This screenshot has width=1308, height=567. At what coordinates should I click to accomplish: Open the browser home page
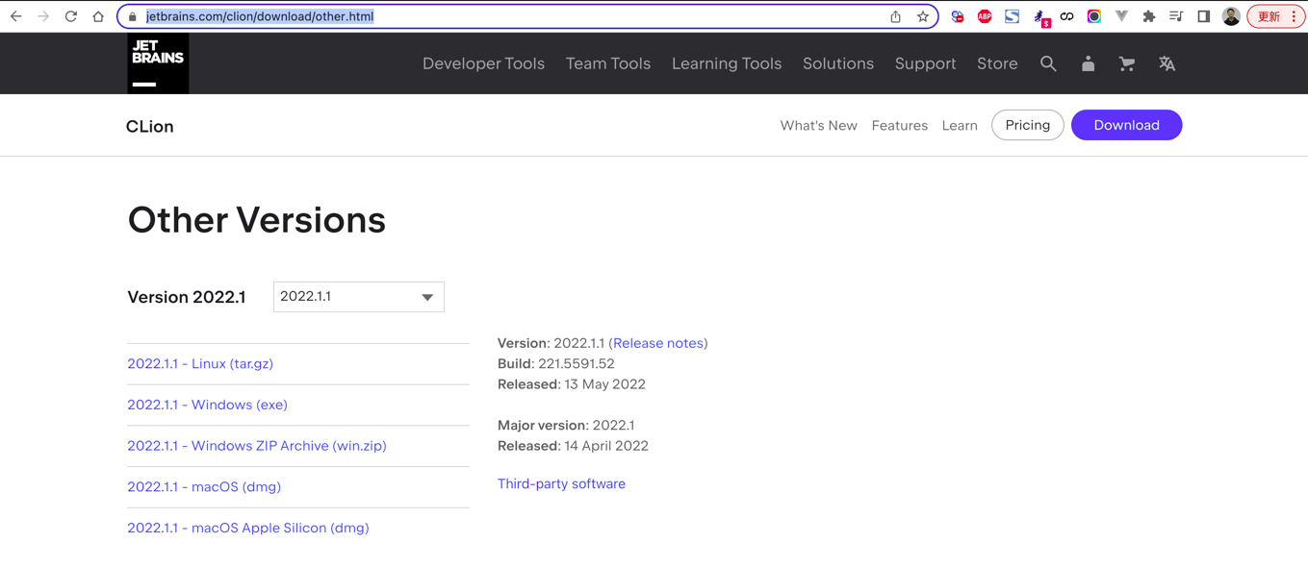pyautogui.click(x=98, y=16)
